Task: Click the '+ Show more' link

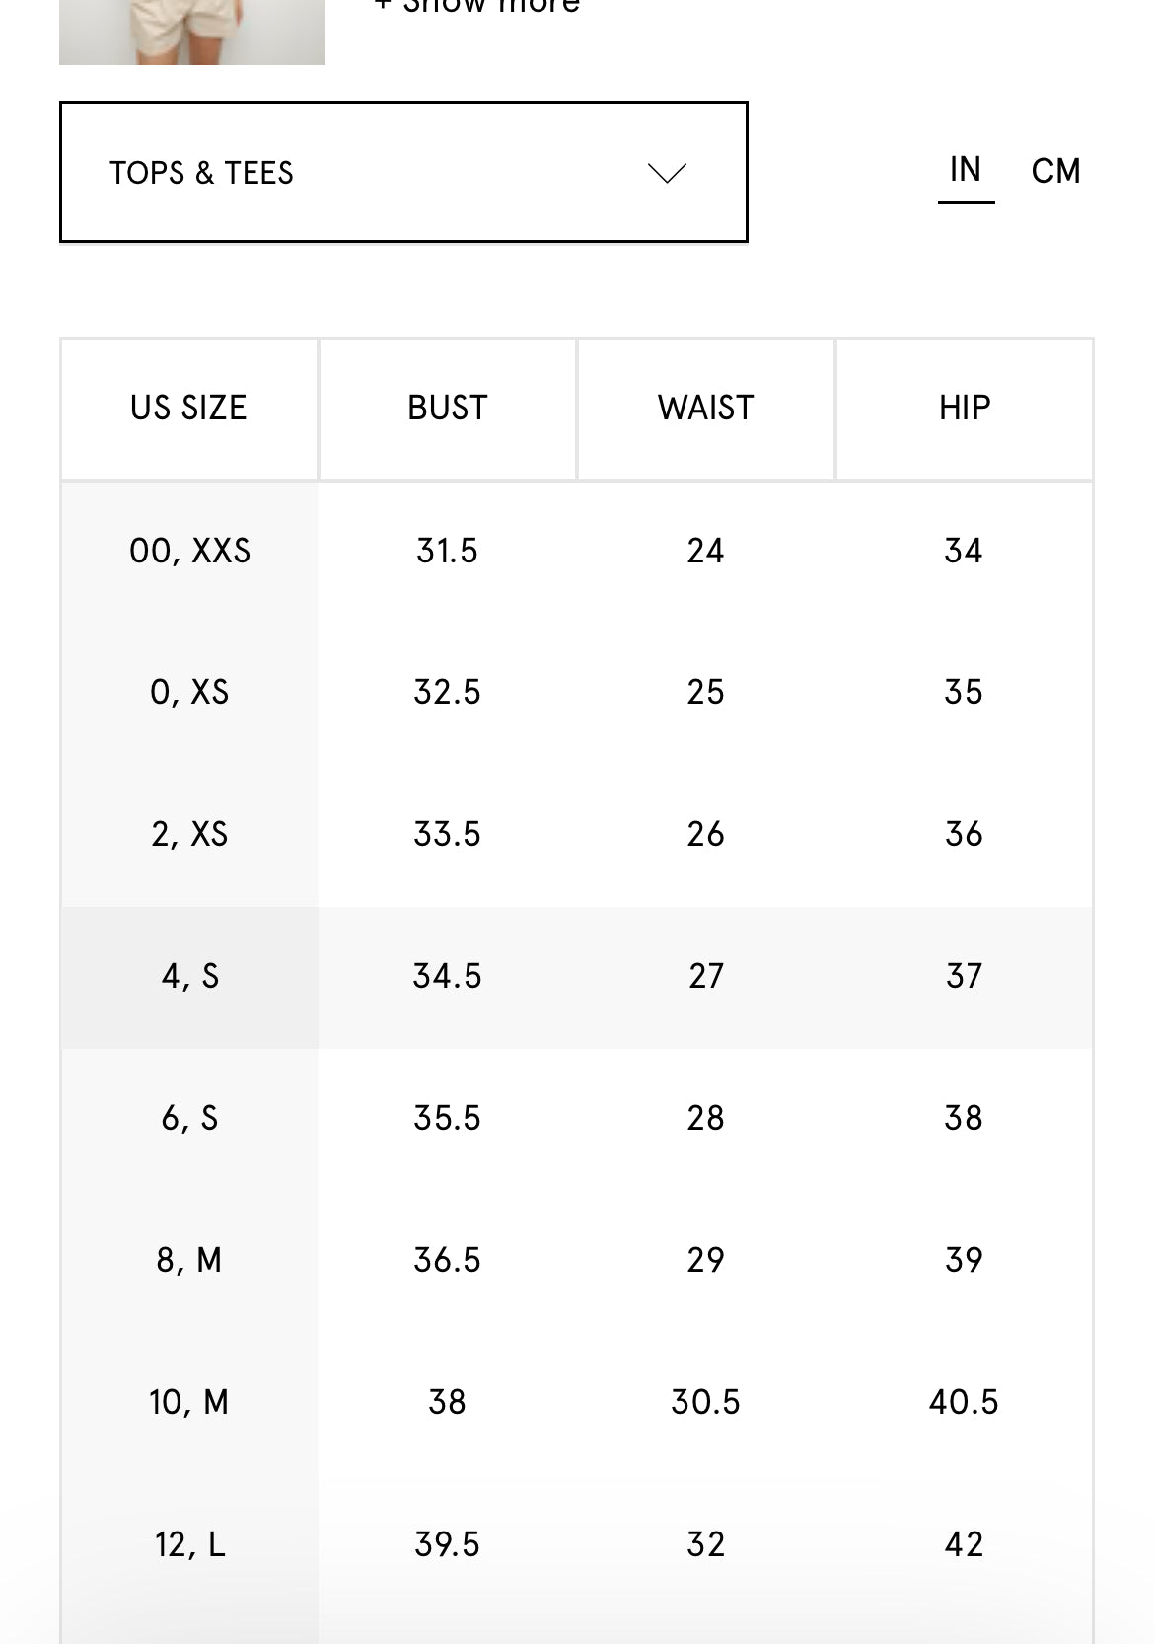Action: click(477, 8)
